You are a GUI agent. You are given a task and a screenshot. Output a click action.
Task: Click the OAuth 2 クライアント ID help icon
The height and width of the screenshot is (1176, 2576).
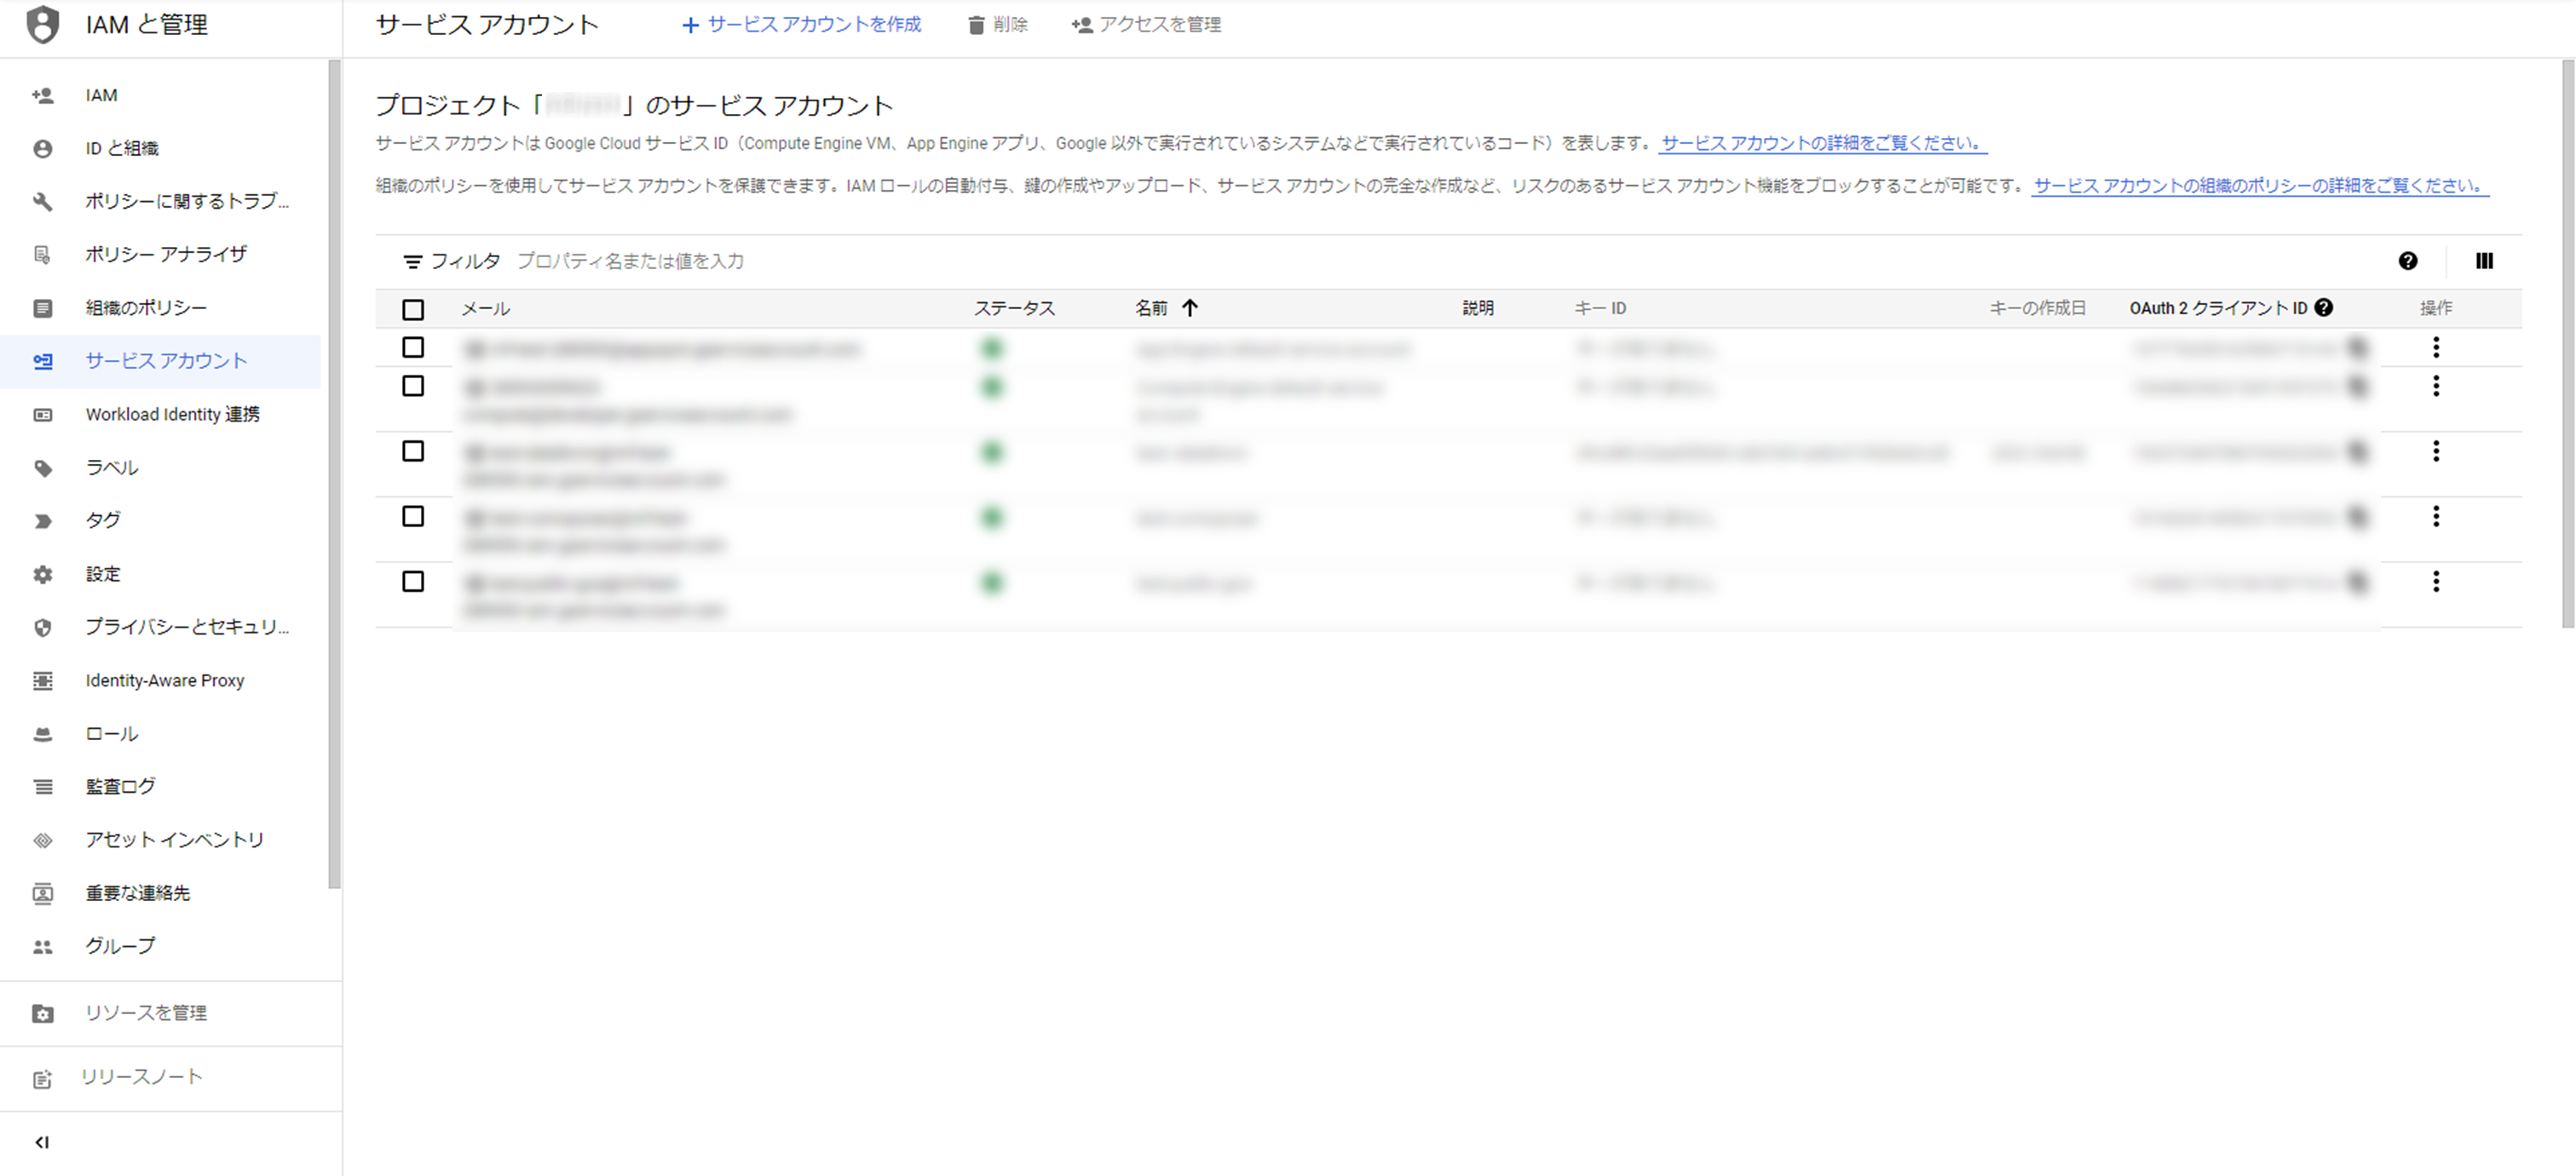click(2323, 307)
